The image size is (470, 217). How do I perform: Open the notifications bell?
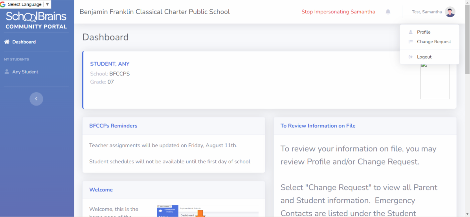point(388,12)
